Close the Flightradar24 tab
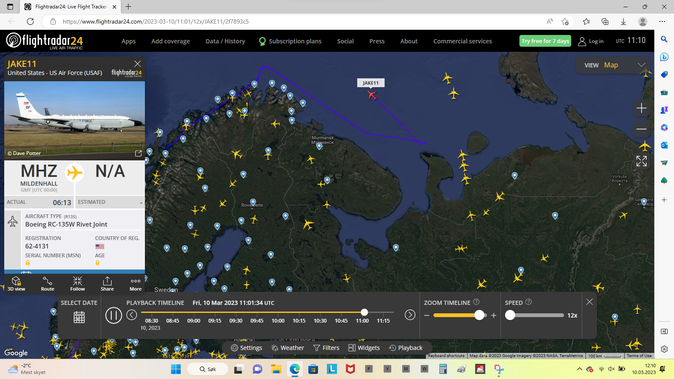 pos(114,7)
